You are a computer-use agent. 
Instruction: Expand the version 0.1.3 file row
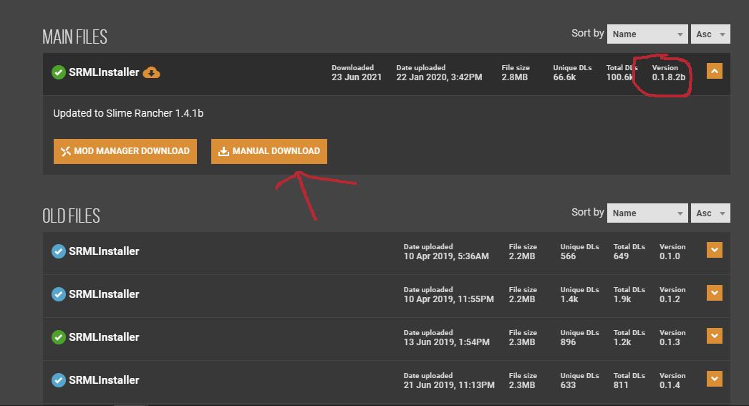(x=714, y=336)
